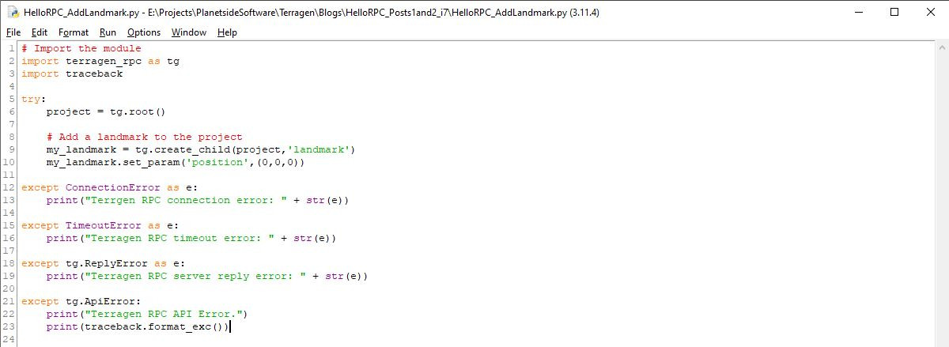This screenshot has height=347, width=949.
Task: Click the Python file icon in title bar
Action: (x=13, y=13)
